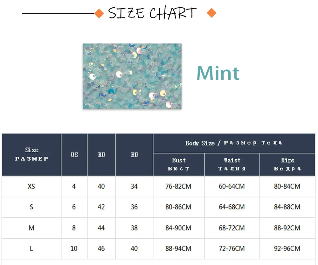Click the left orange diamond icon
The image size is (318, 265).
pos(100,13)
